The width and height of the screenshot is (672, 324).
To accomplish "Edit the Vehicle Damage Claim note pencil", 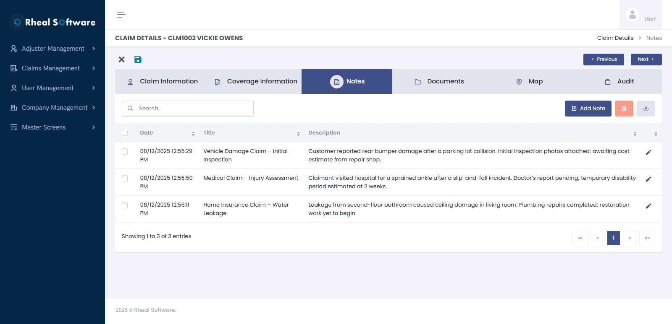I will point(648,152).
